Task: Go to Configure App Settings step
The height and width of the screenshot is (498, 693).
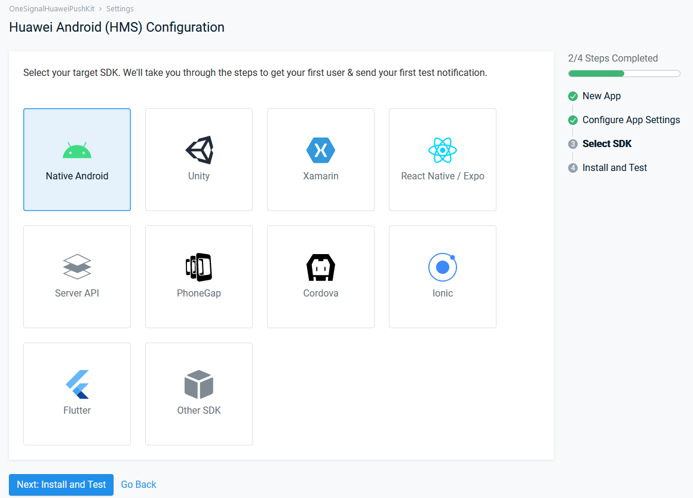Action: 631,120
